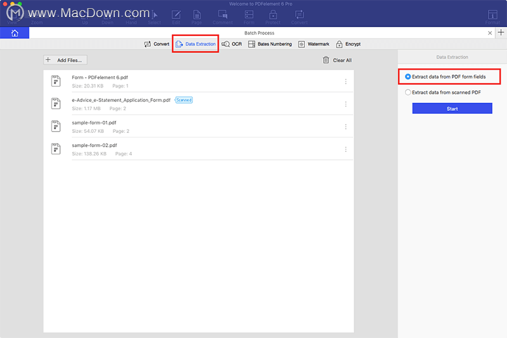507x338 pixels.
Task: Click PDF icon of Form - PDFelement 6.pdf
Action: tap(56, 81)
